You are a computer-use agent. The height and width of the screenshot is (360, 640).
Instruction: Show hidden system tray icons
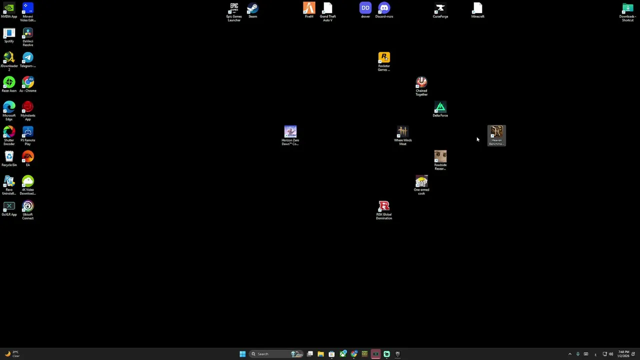[x=569, y=354]
